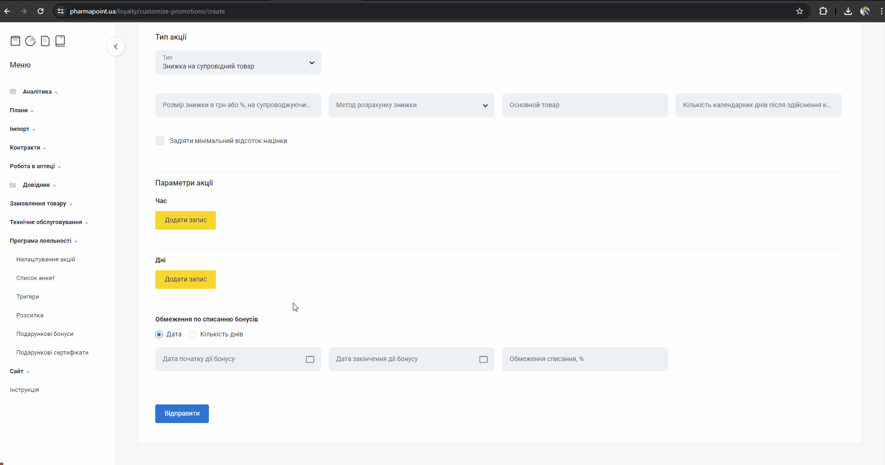Expand the Контракти menu
885x465 pixels.
pyautogui.click(x=28, y=148)
